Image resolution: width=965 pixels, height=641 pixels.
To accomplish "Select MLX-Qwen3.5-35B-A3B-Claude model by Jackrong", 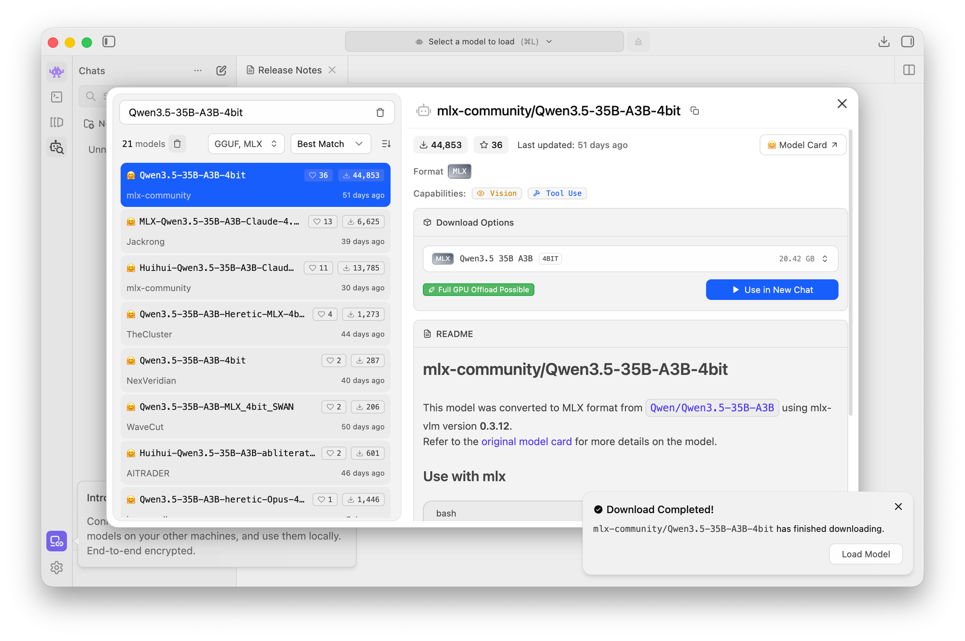I will [x=256, y=231].
